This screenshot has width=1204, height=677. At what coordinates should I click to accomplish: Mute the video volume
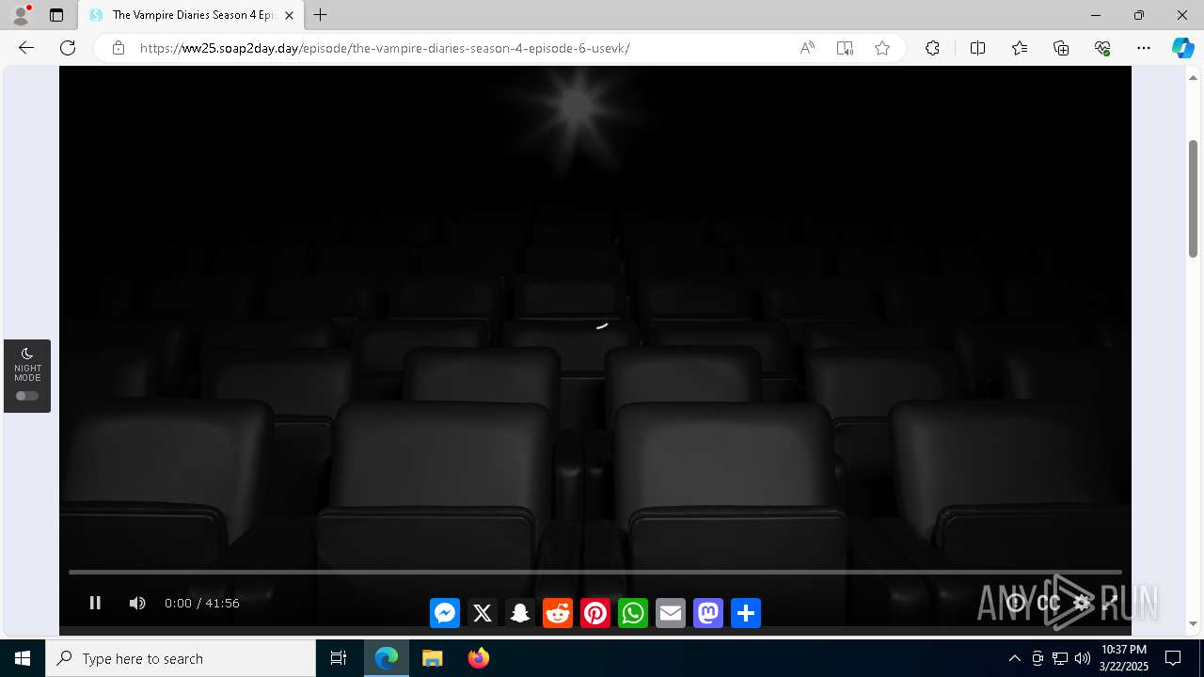[137, 603]
